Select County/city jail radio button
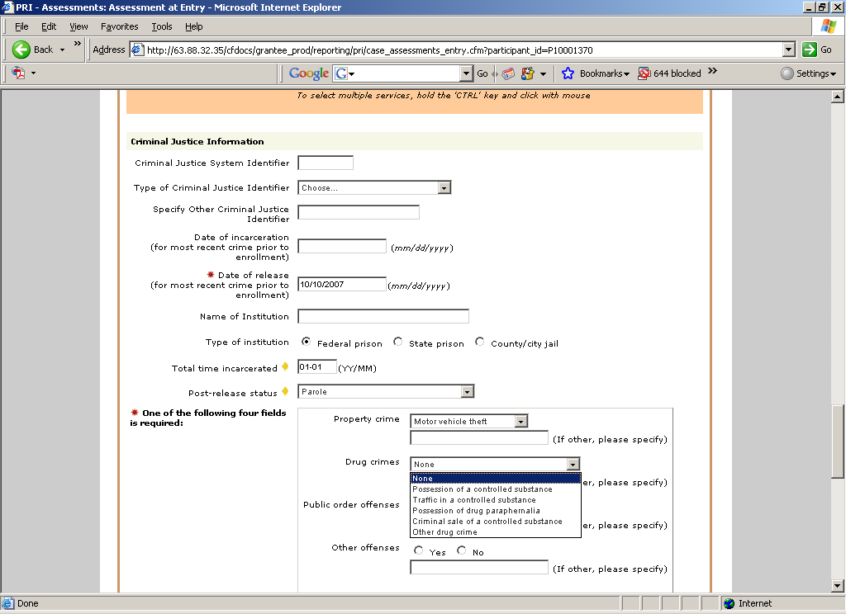This screenshot has height=614, width=846. coord(480,342)
